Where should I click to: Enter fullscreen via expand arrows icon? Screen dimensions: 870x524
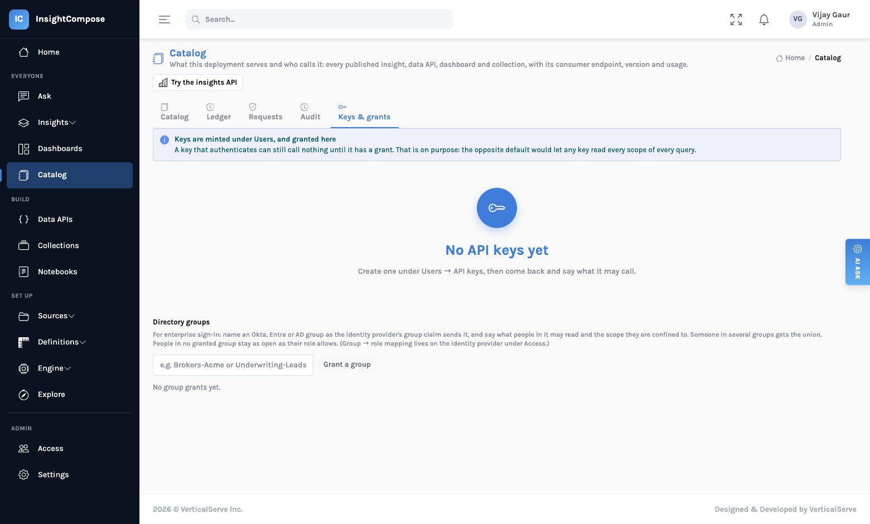coord(736,20)
